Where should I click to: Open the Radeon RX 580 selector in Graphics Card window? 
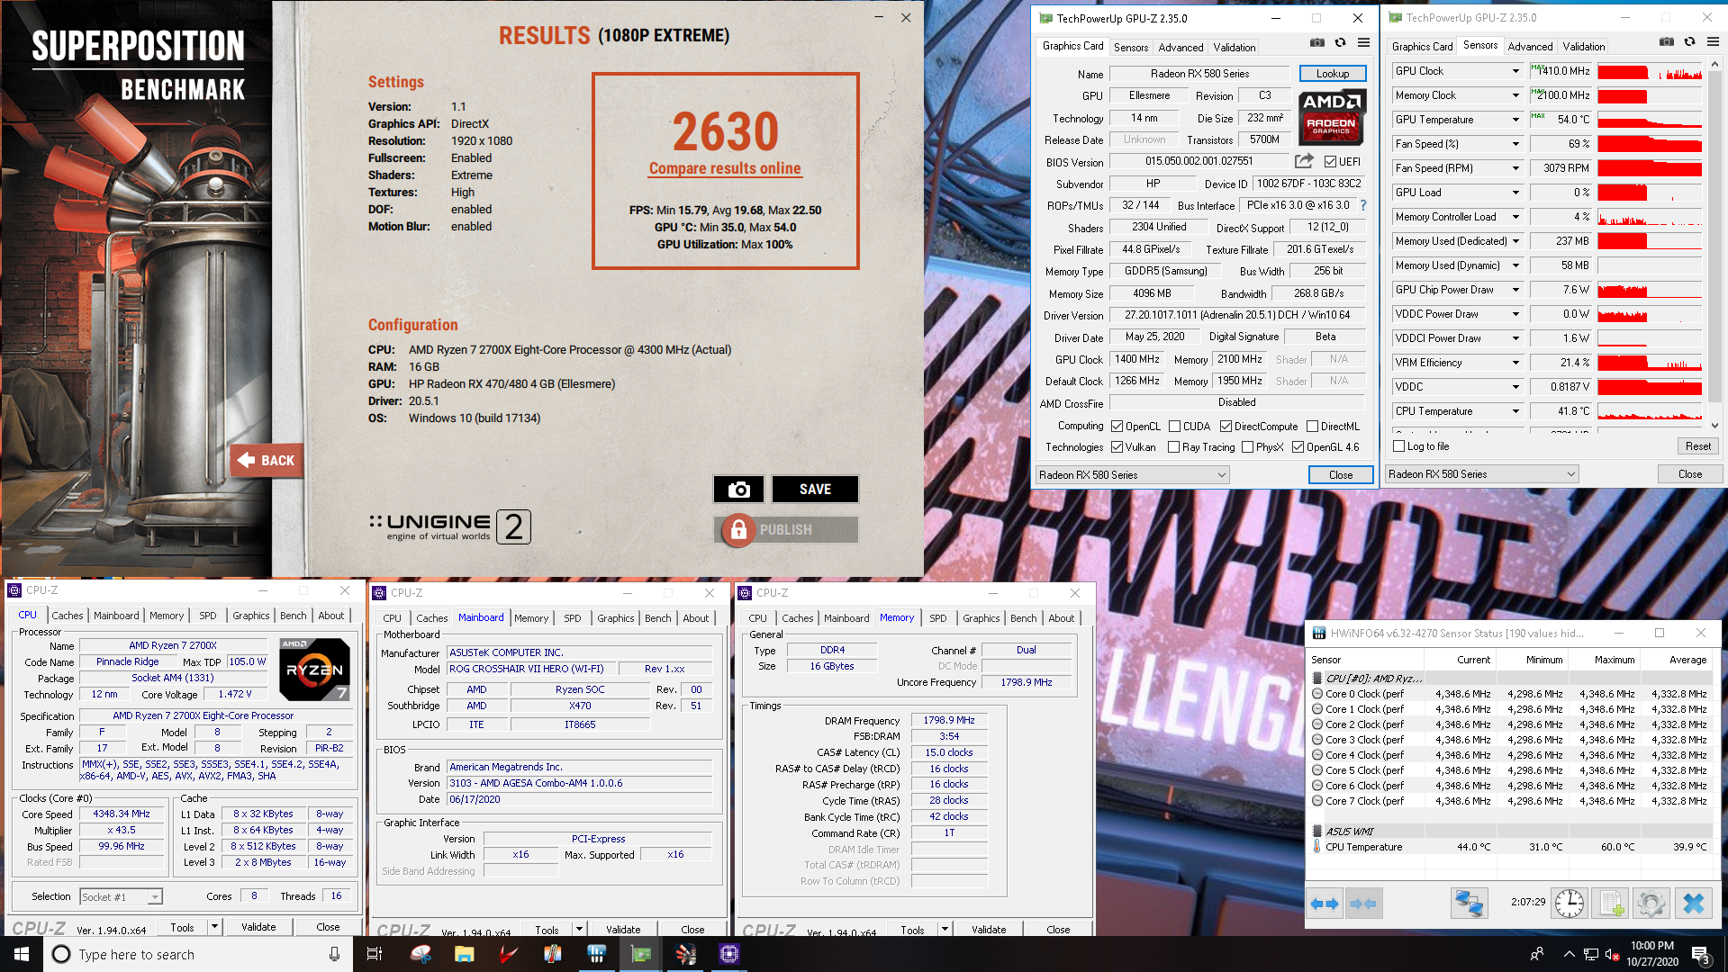coord(1133,475)
